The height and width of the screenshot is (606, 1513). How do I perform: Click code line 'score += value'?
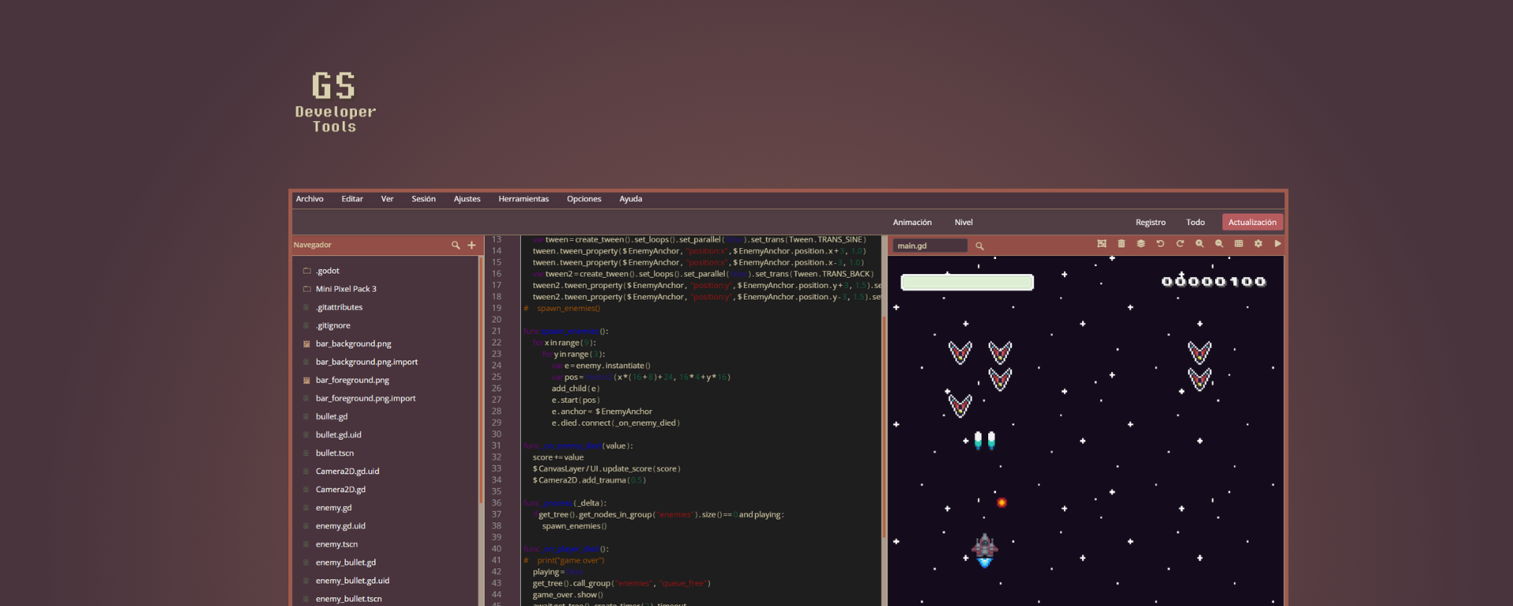pos(558,457)
